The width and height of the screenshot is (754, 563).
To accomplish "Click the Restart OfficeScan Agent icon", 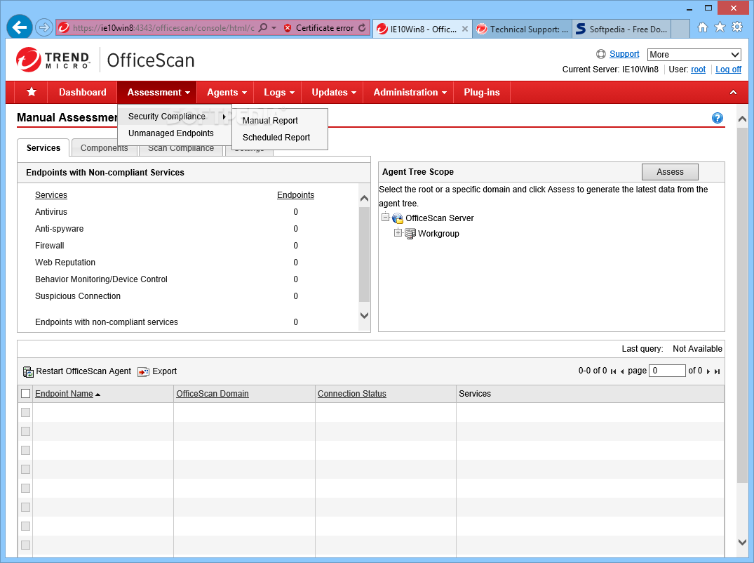I will pyautogui.click(x=28, y=371).
